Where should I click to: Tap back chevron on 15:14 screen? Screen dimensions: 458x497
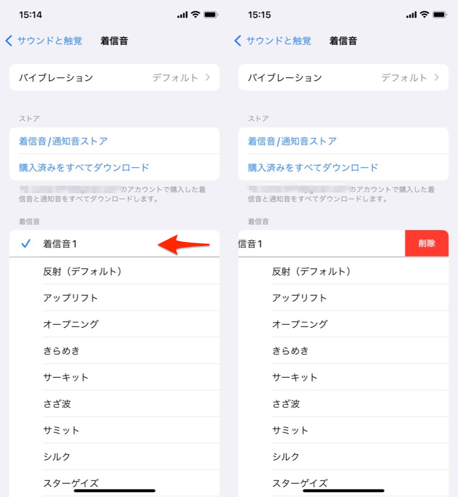9,41
